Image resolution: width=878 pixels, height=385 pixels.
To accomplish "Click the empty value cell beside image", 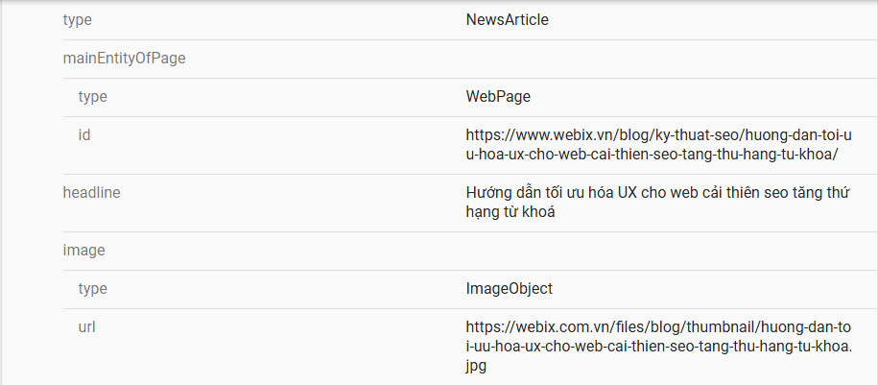I will point(653,250).
